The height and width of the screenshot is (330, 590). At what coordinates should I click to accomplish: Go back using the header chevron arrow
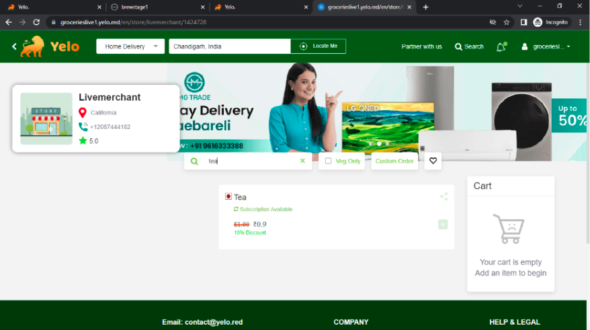point(14,46)
